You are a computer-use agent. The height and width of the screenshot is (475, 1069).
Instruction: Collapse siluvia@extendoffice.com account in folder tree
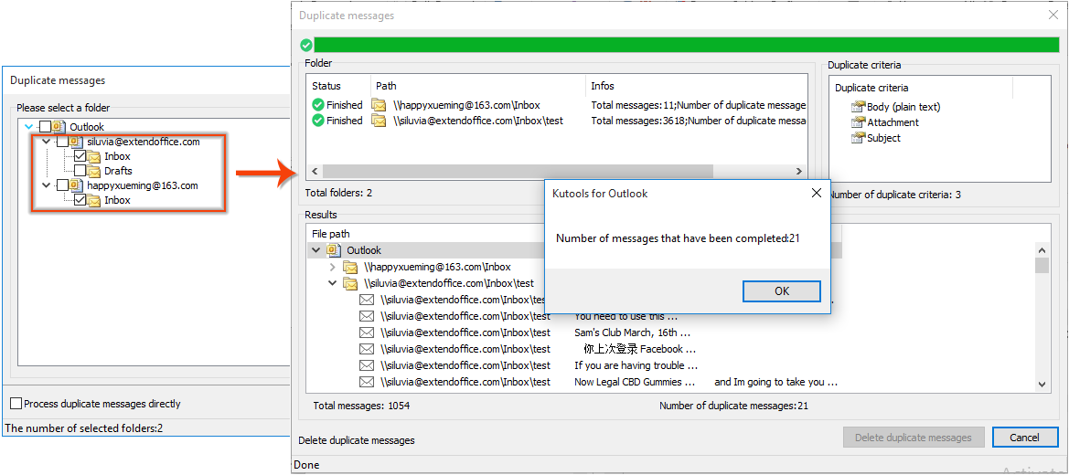click(x=46, y=142)
